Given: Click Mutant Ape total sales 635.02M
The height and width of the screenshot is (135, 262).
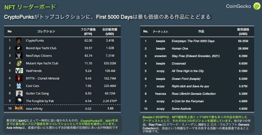Looking at the screenshot, I should click(x=110, y=63).
